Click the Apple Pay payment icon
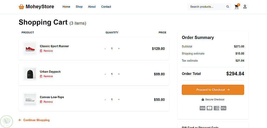 [223, 108]
